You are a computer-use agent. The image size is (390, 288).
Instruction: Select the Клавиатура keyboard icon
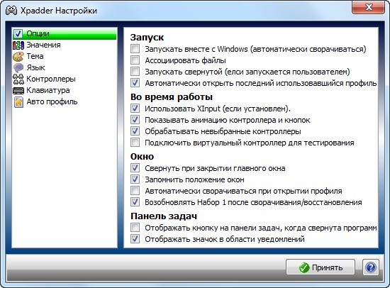(18, 90)
